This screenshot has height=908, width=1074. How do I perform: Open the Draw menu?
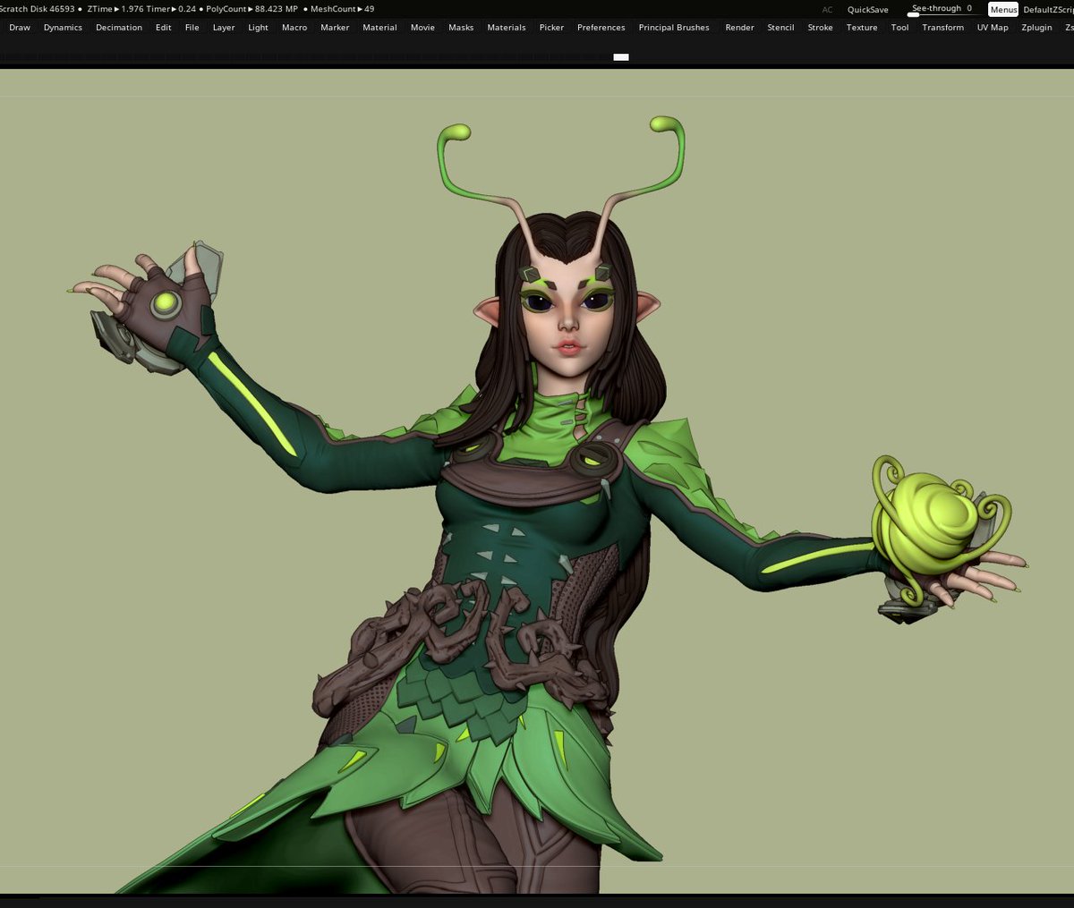pyautogui.click(x=20, y=28)
